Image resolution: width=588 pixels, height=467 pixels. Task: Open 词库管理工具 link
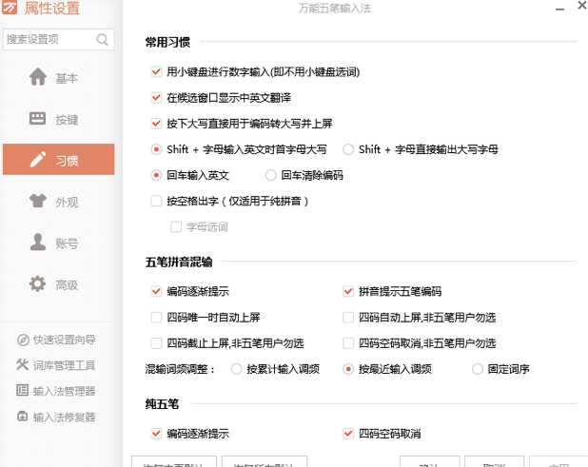pyautogui.click(x=64, y=365)
